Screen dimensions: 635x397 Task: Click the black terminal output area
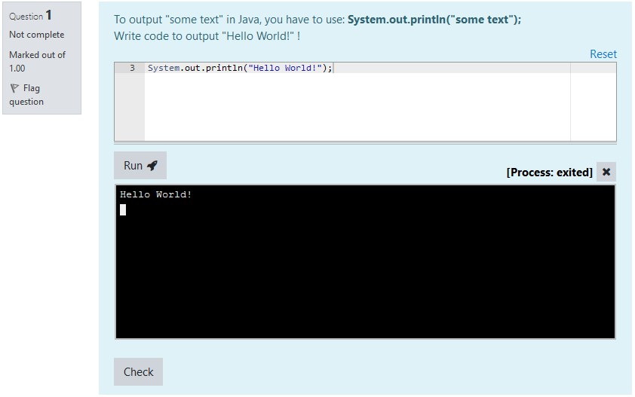[x=365, y=261]
